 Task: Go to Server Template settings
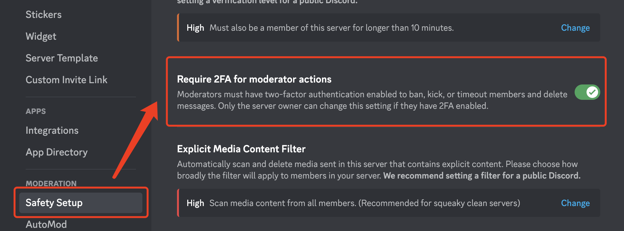tap(62, 58)
